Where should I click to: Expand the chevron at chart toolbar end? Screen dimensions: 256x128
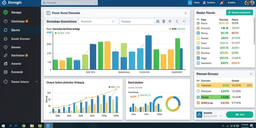184,21
